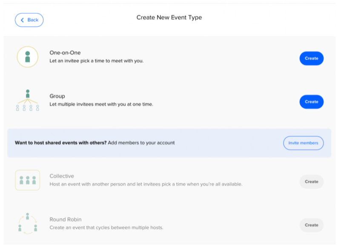Viewport: 338px width, 248px height.
Task: Click Create for Collective event
Action: pos(311,182)
